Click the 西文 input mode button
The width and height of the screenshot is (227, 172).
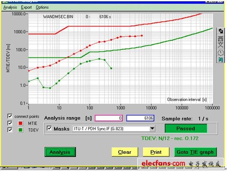click(x=221, y=42)
